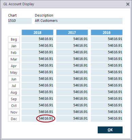Select the Jul period button
The width and height of the screenshot is (132, 140).
point(14,86)
